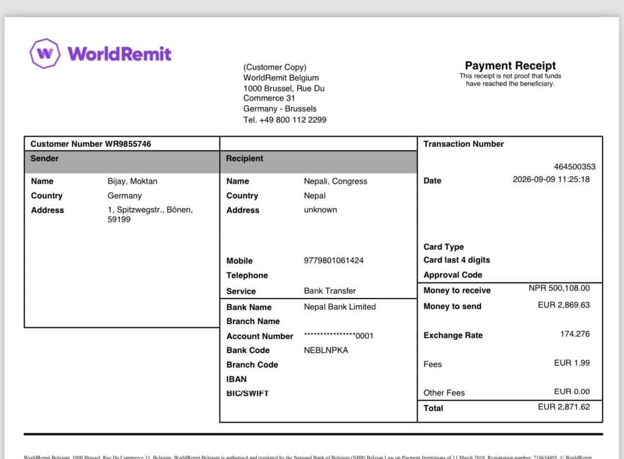The width and height of the screenshot is (624, 459).
Task: Click total amount 'EUR 2,871.62'
Action: pos(564,407)
